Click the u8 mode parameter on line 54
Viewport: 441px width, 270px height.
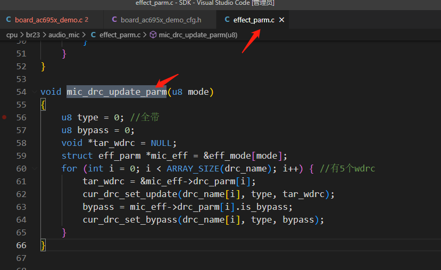pos(190,92)
